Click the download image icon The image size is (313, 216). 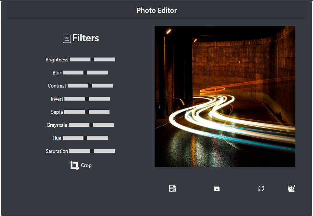217,188
